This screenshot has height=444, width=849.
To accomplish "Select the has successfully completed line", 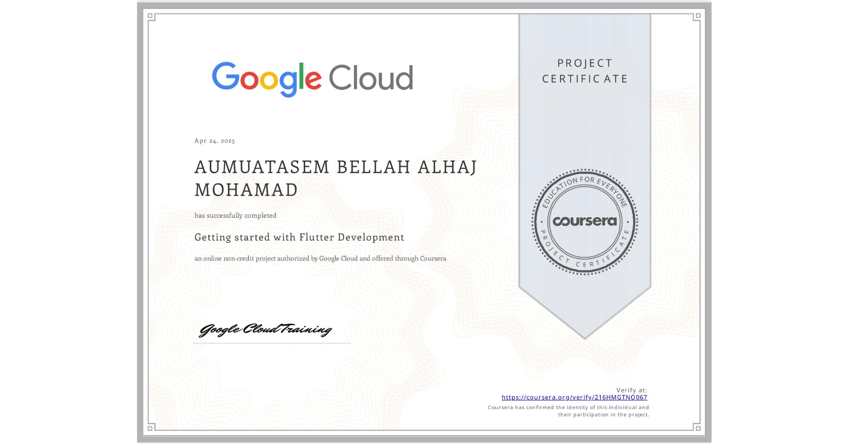I will tap(235, 215).
